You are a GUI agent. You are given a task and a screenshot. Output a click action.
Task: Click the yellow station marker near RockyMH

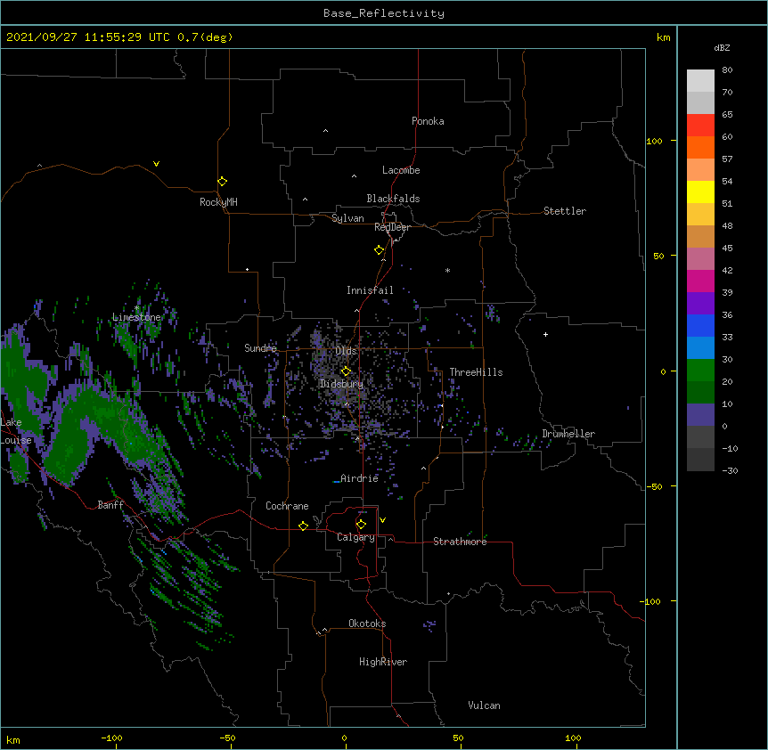point(223,182)
